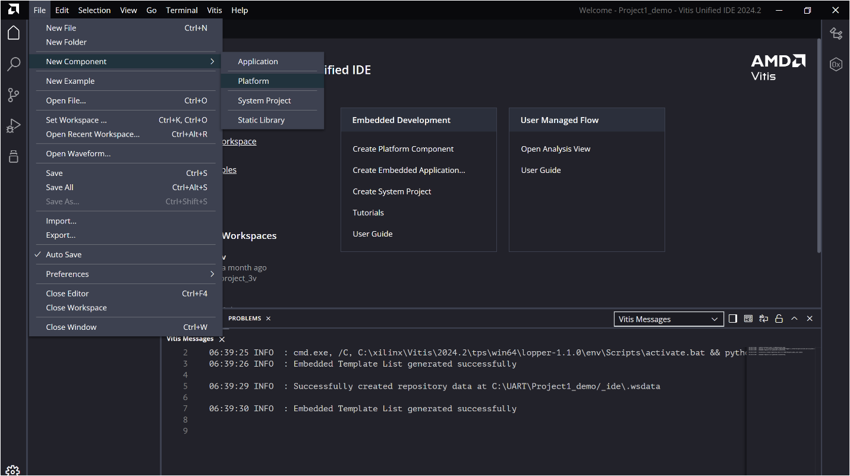
Task: Open Settings via the gear icon
Action: pos(13,469)
